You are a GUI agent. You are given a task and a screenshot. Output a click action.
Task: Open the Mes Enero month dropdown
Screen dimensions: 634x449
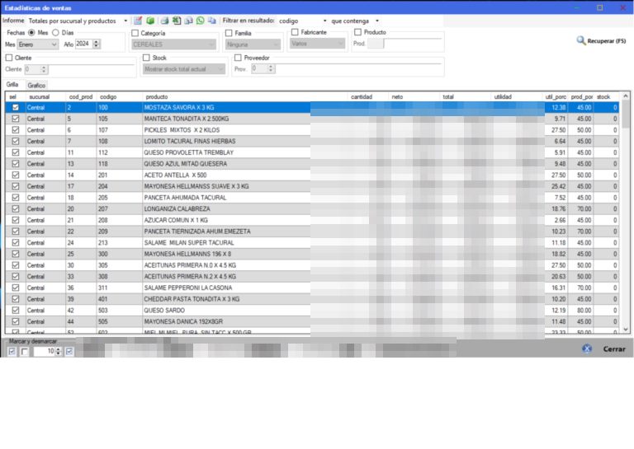(38, 44)
